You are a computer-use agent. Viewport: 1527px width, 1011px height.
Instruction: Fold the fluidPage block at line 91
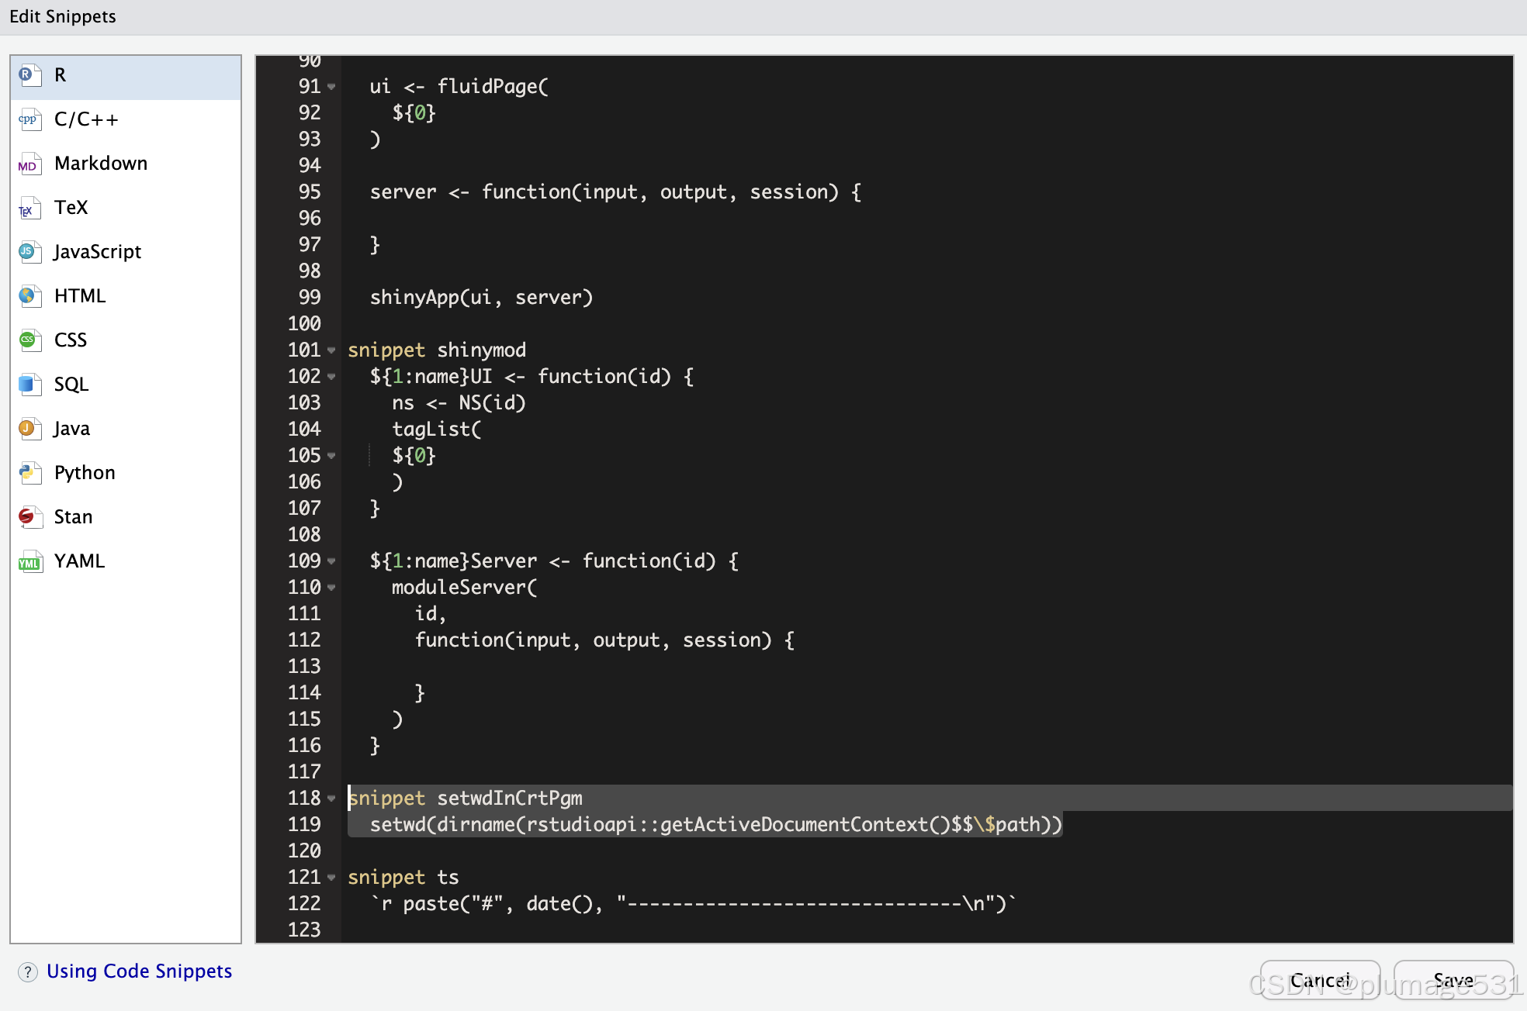coord(332,87)
